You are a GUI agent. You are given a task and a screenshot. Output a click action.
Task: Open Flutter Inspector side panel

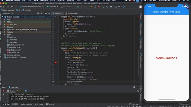click(141, 29)
